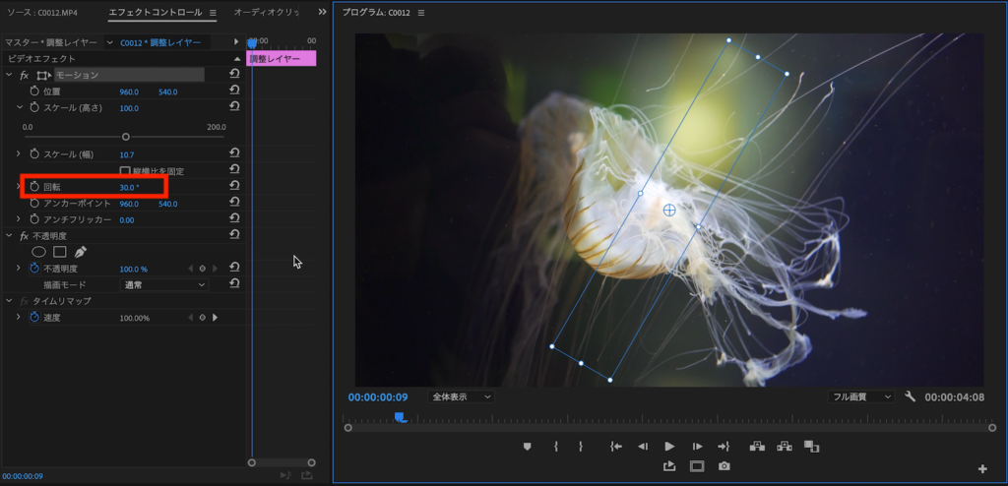Screen dimensions: 1008x486
Task: Open the 描画モード dropdown set to 通常
Action: [x=163, y=284]
